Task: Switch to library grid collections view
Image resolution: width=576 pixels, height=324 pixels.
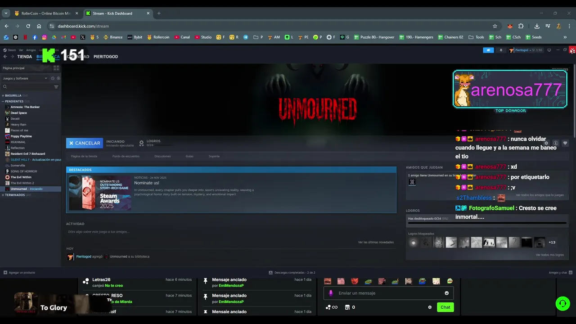Action: click(x=56, y=68)
